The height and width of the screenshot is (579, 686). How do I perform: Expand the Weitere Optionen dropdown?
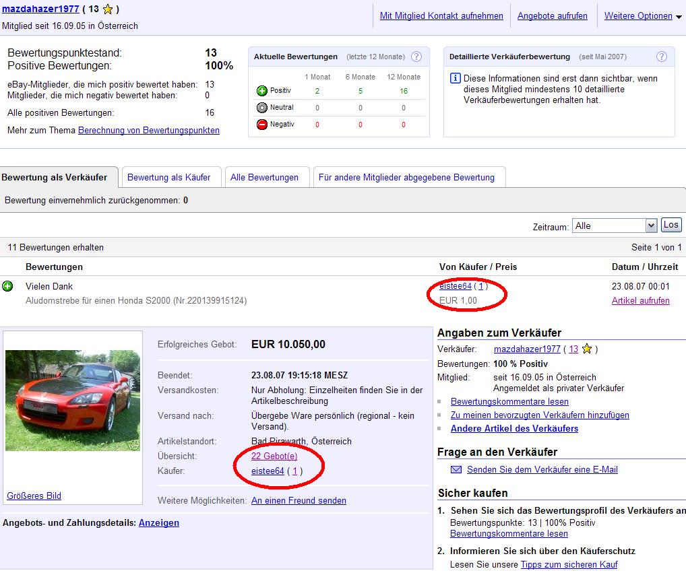643,15
